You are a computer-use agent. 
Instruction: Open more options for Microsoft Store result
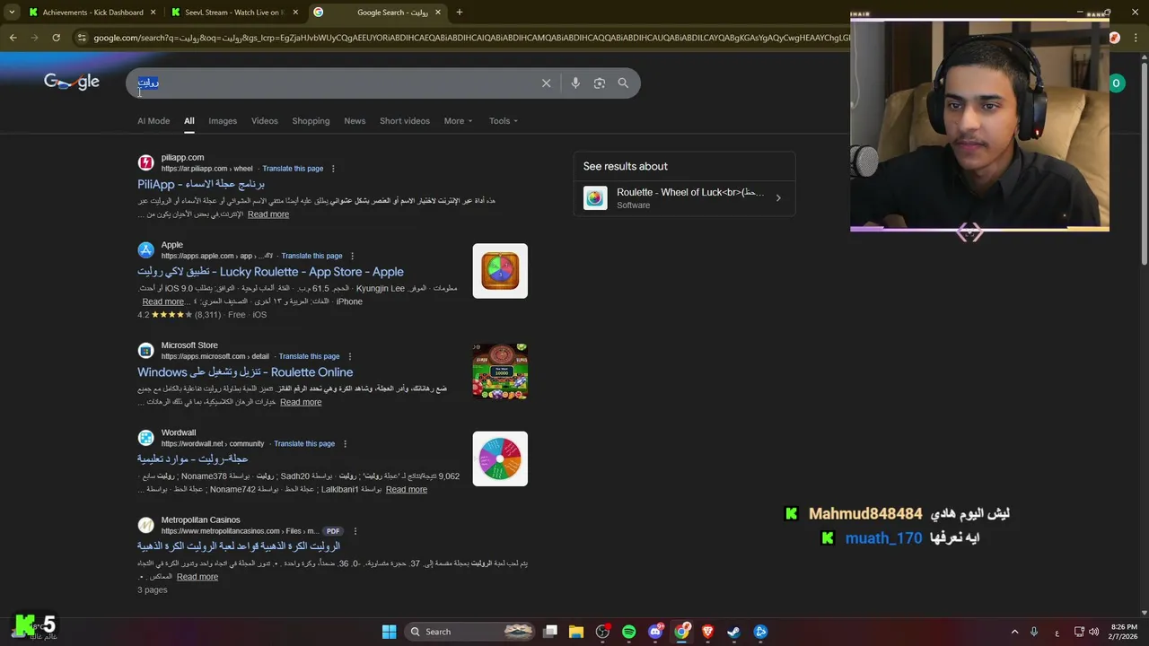[x=349, y=356]
